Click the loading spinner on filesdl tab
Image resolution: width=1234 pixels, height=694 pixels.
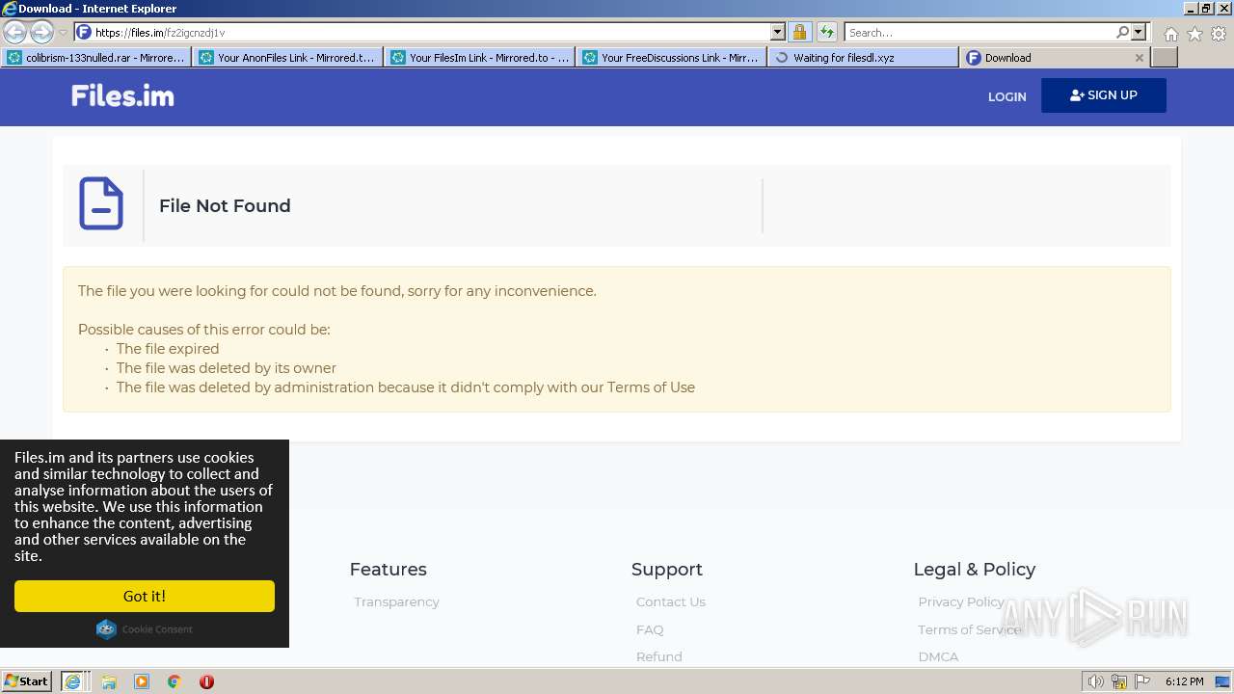(782, 58)
